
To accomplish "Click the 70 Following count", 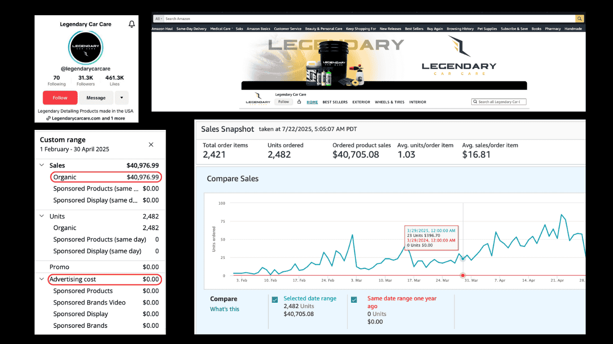I will [57, 80].
